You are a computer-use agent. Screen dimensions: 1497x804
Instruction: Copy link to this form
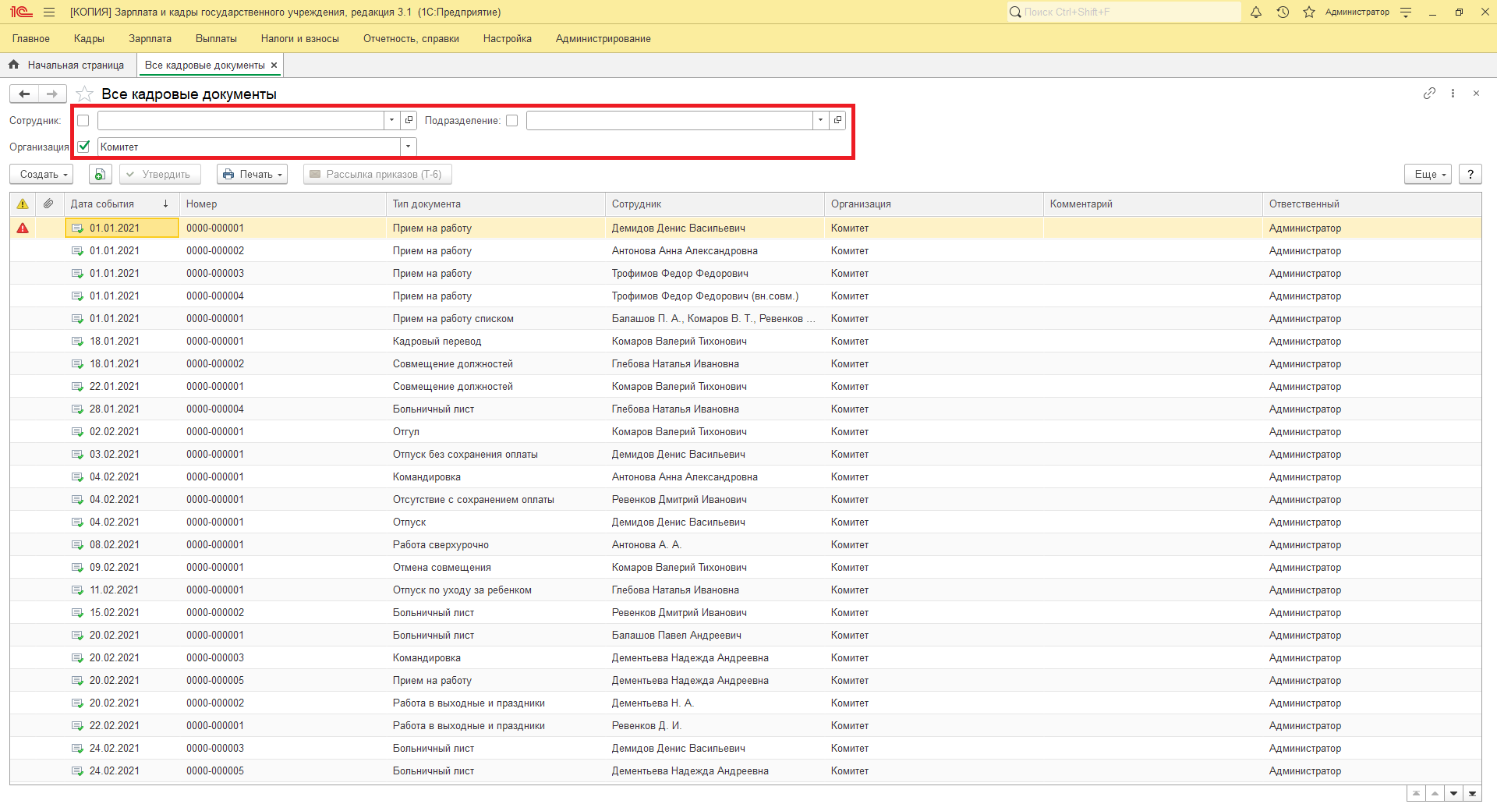[1429, 94]
